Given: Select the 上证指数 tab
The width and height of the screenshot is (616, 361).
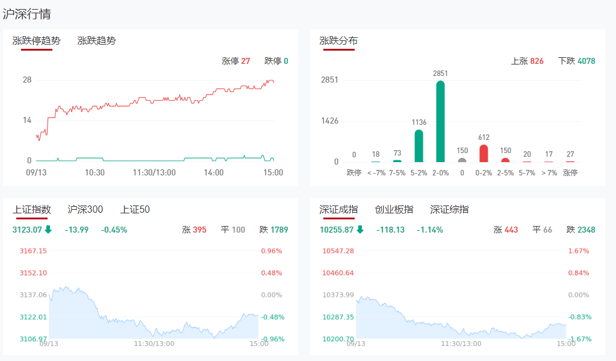Looking at the screenshot, I should click(31, 210).
